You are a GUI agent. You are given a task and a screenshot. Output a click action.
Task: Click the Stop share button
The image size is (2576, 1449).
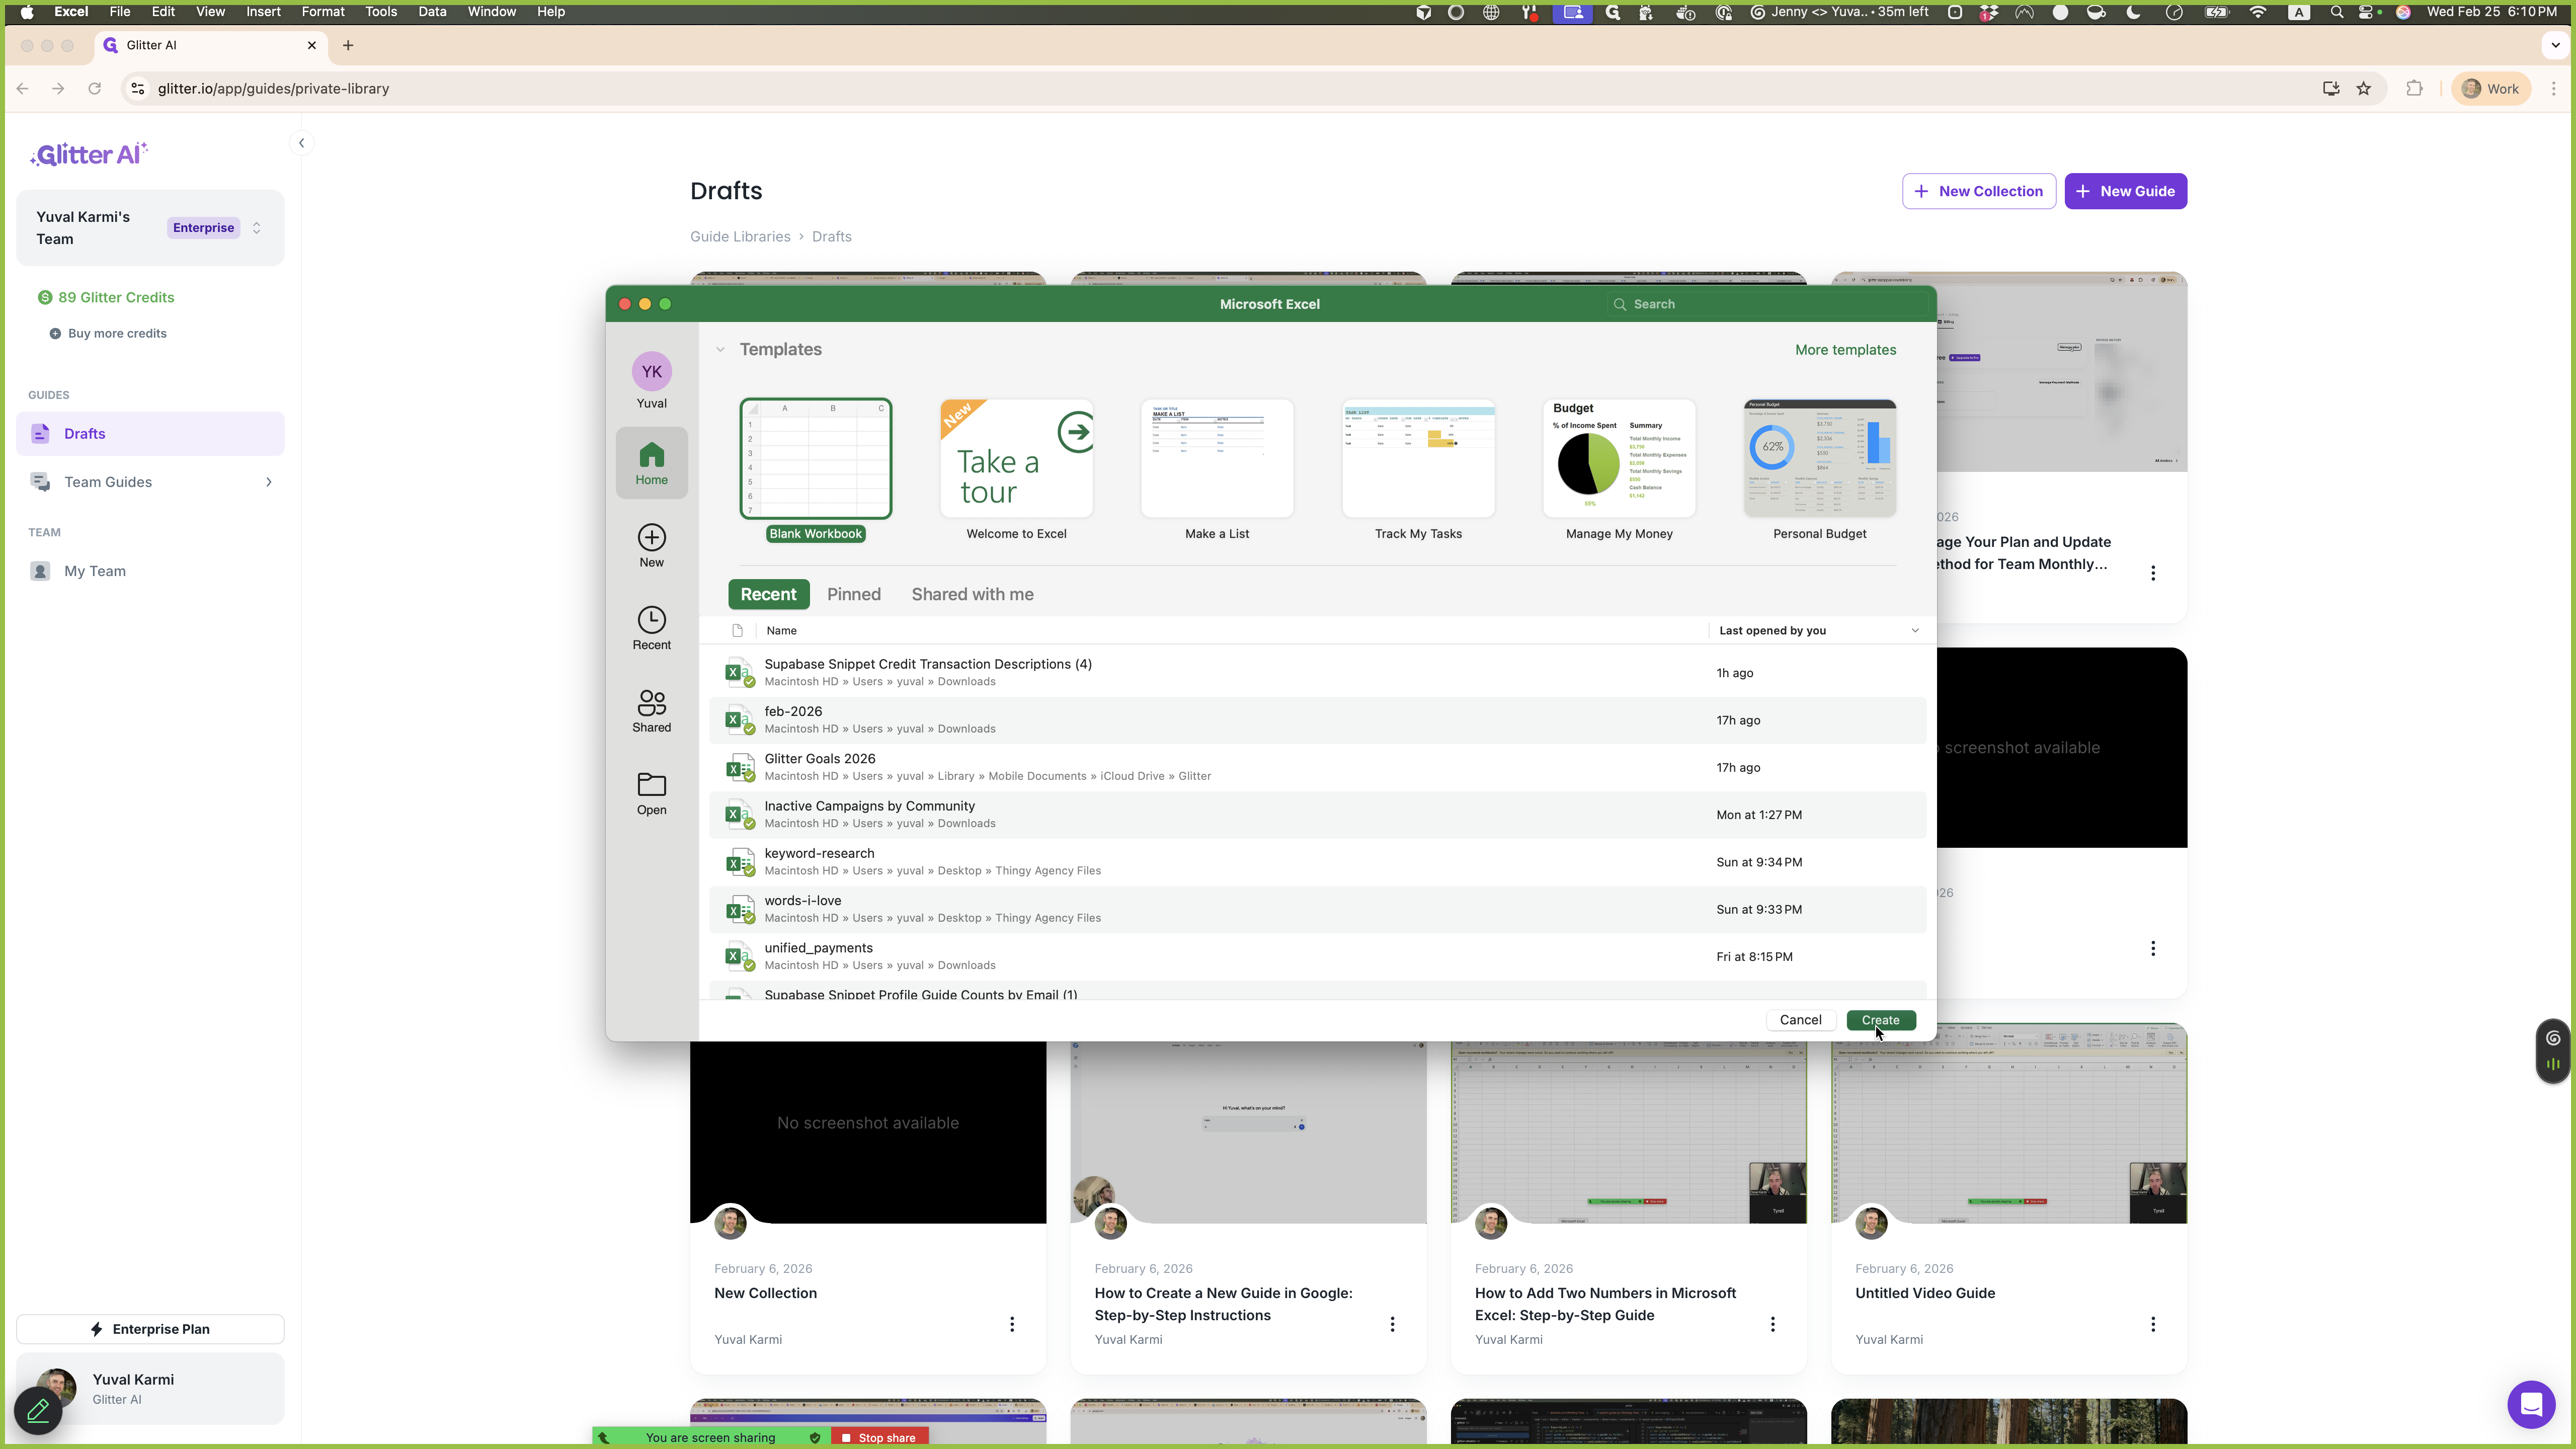879,1438
